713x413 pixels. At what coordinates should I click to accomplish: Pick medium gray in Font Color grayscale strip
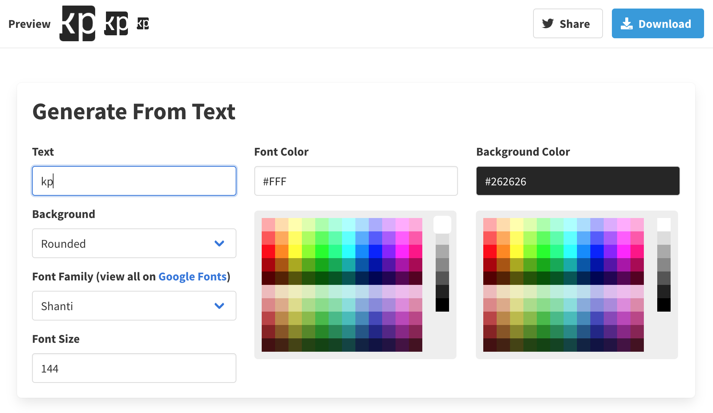442,265
